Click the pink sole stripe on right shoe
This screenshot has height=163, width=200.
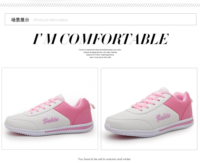(x=176, y=125)
